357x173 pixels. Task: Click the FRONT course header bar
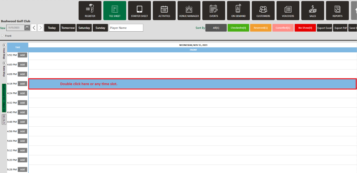[x=193, y=50]
